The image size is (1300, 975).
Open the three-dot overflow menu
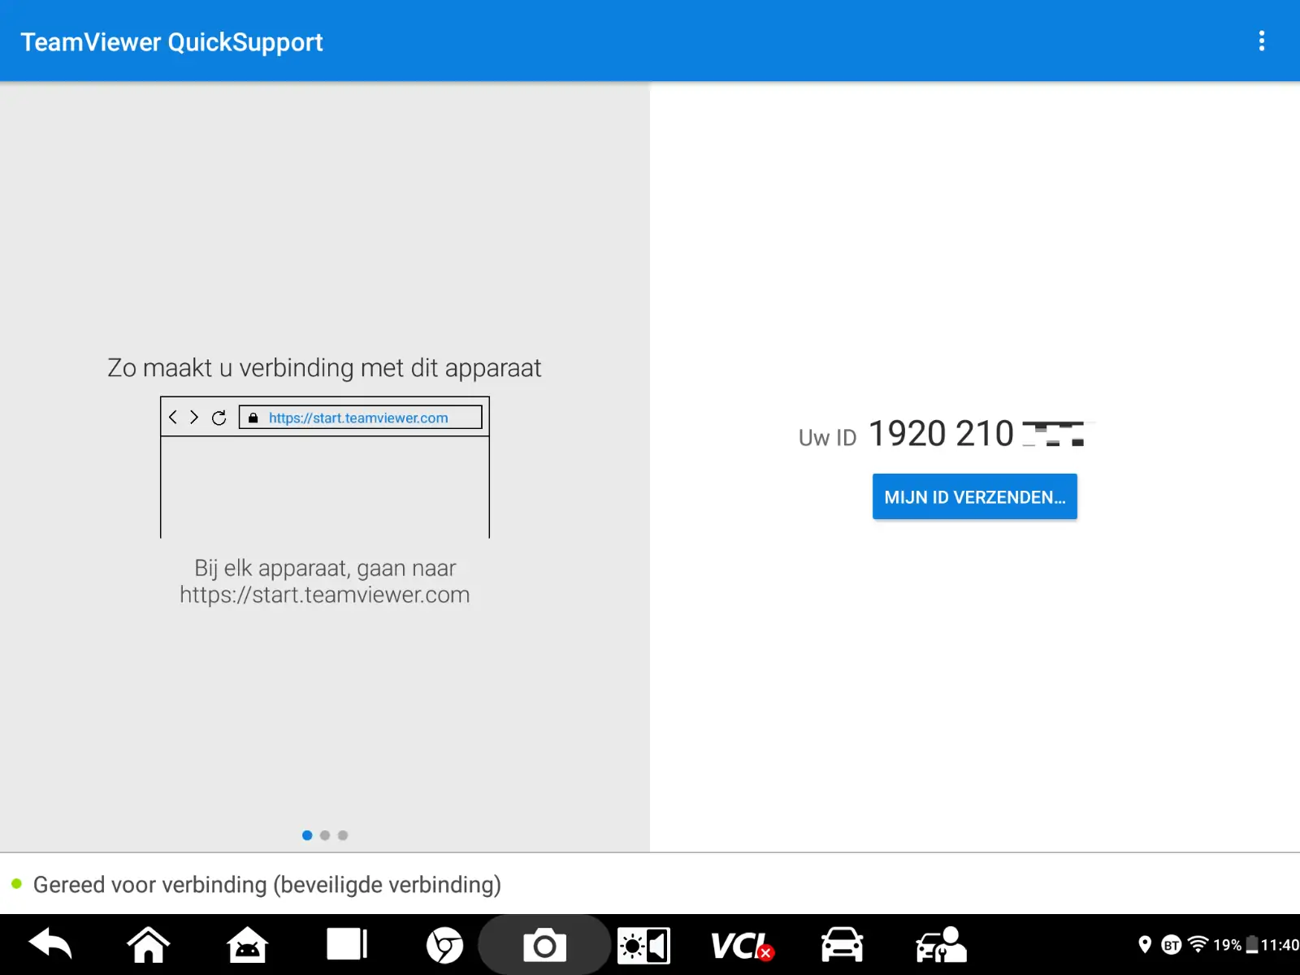point(1261,41)
